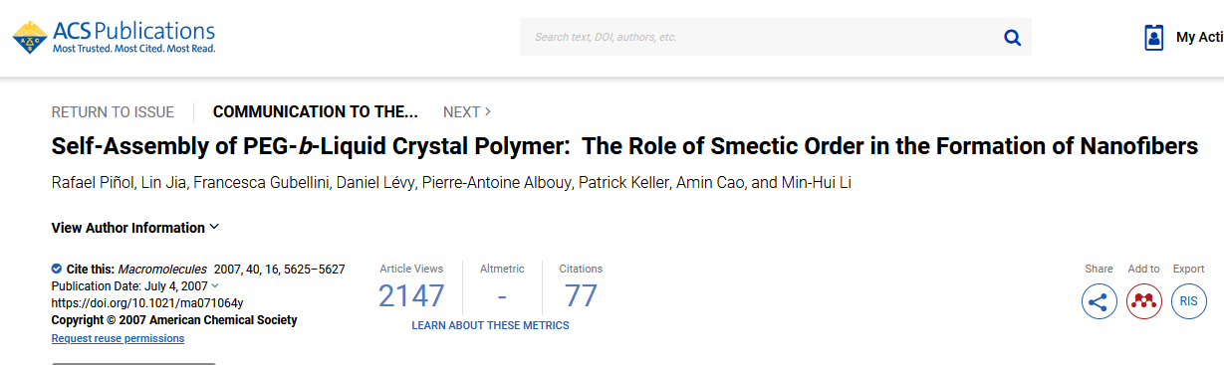Open the My Activity clipboard icon

tap(1154, 37)
